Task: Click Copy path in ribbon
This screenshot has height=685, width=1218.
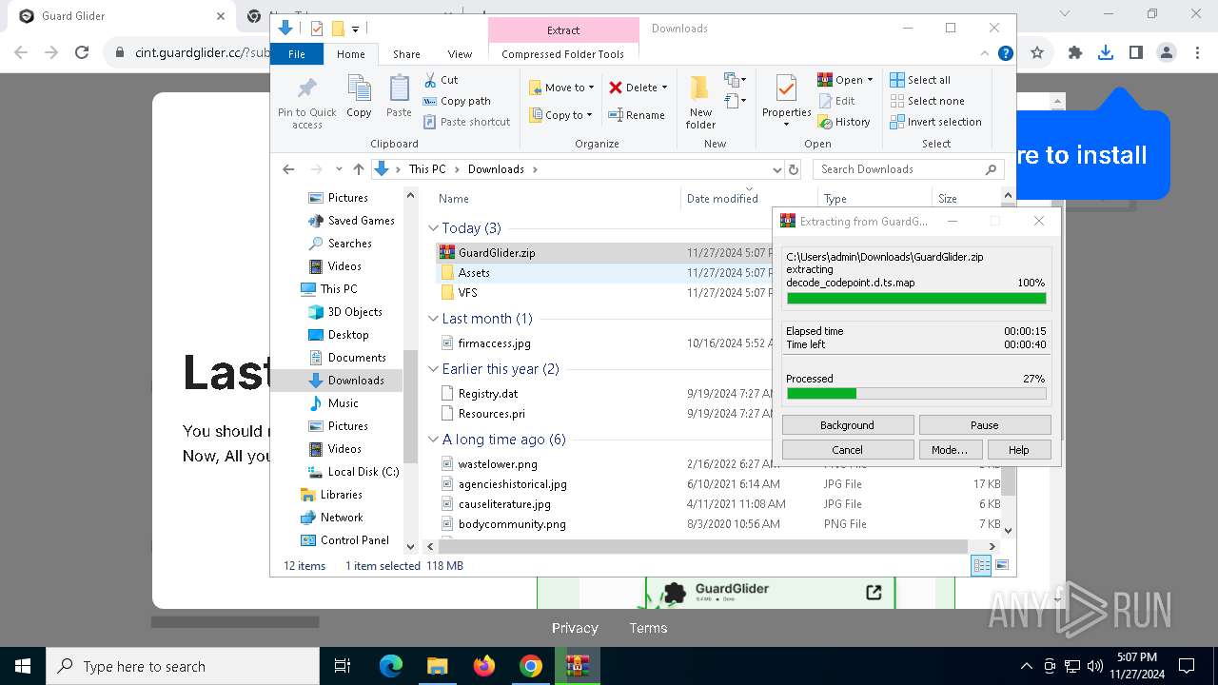Action: coord(458,101)
